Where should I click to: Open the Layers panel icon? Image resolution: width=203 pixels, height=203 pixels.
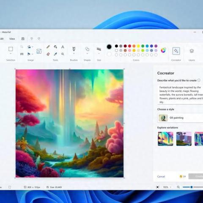point(192,51)
